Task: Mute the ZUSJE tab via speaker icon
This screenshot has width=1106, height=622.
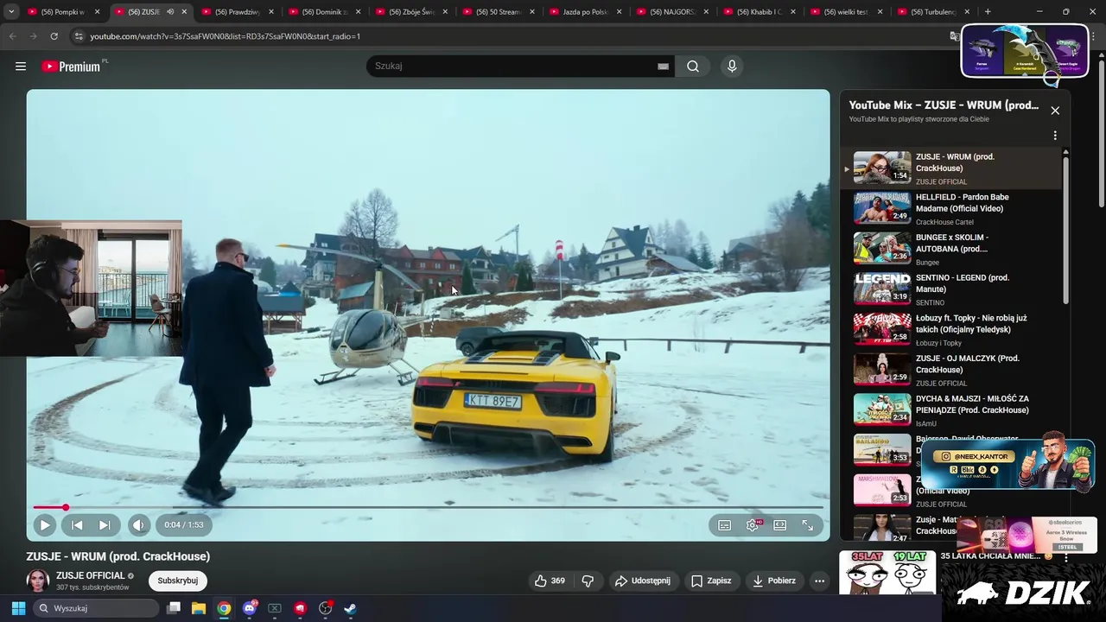Action: point(170,12)
